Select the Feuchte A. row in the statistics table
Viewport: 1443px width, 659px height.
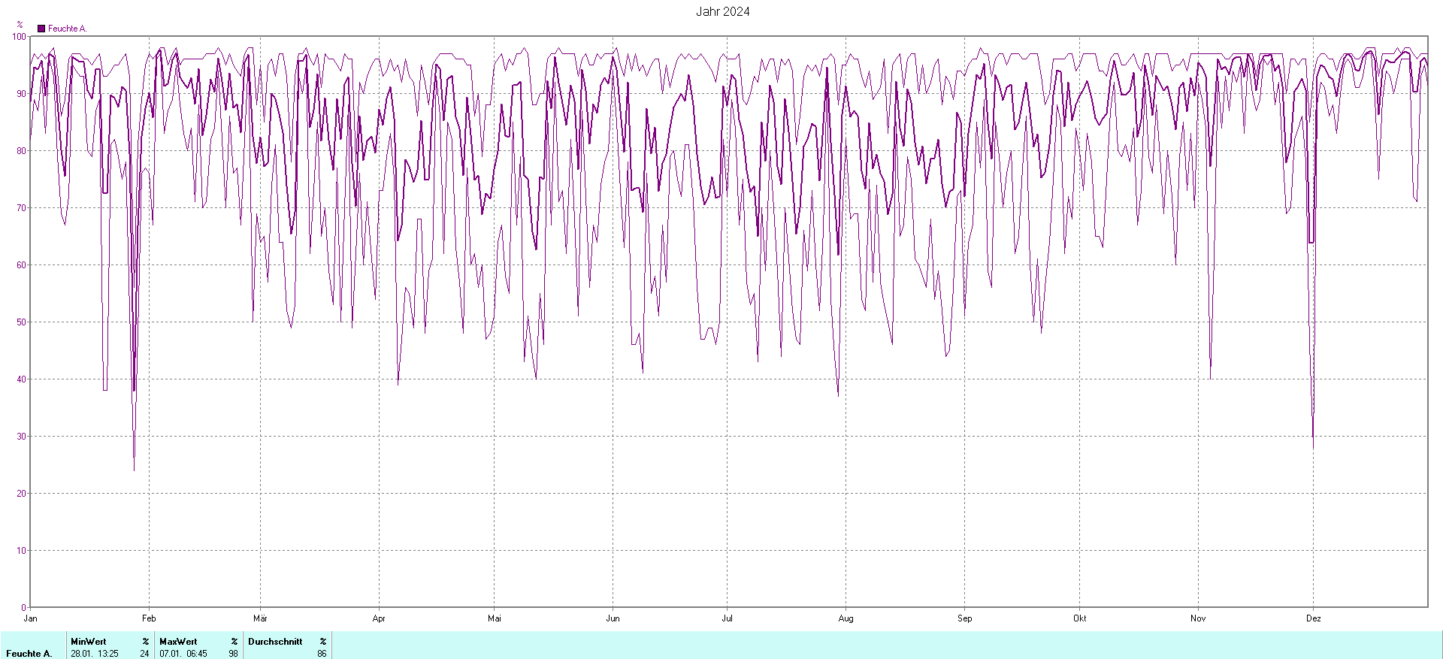pyautogui.click(x=29, y=654)
